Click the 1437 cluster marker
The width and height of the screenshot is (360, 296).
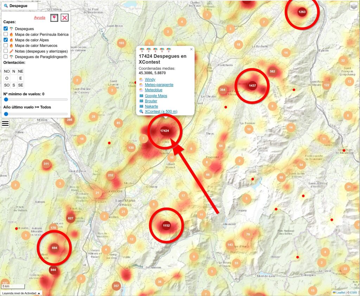click(x=252, y=86)
